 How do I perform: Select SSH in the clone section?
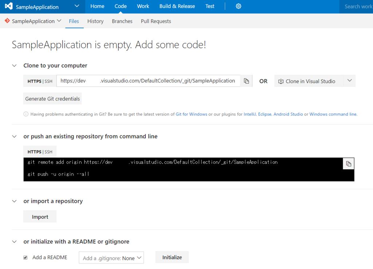48,81
